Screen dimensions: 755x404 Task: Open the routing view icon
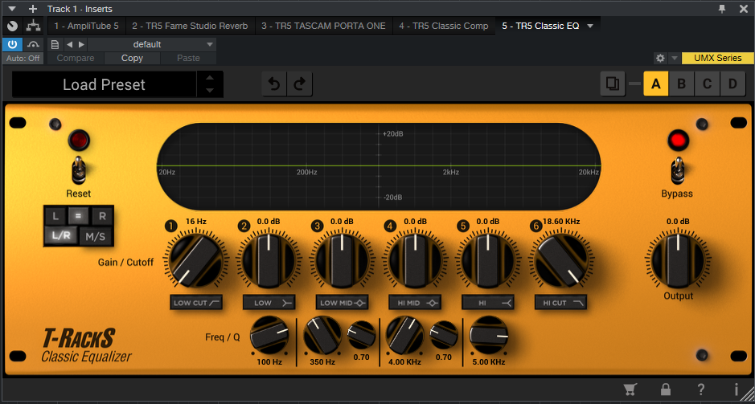click(x=33, y=26)
